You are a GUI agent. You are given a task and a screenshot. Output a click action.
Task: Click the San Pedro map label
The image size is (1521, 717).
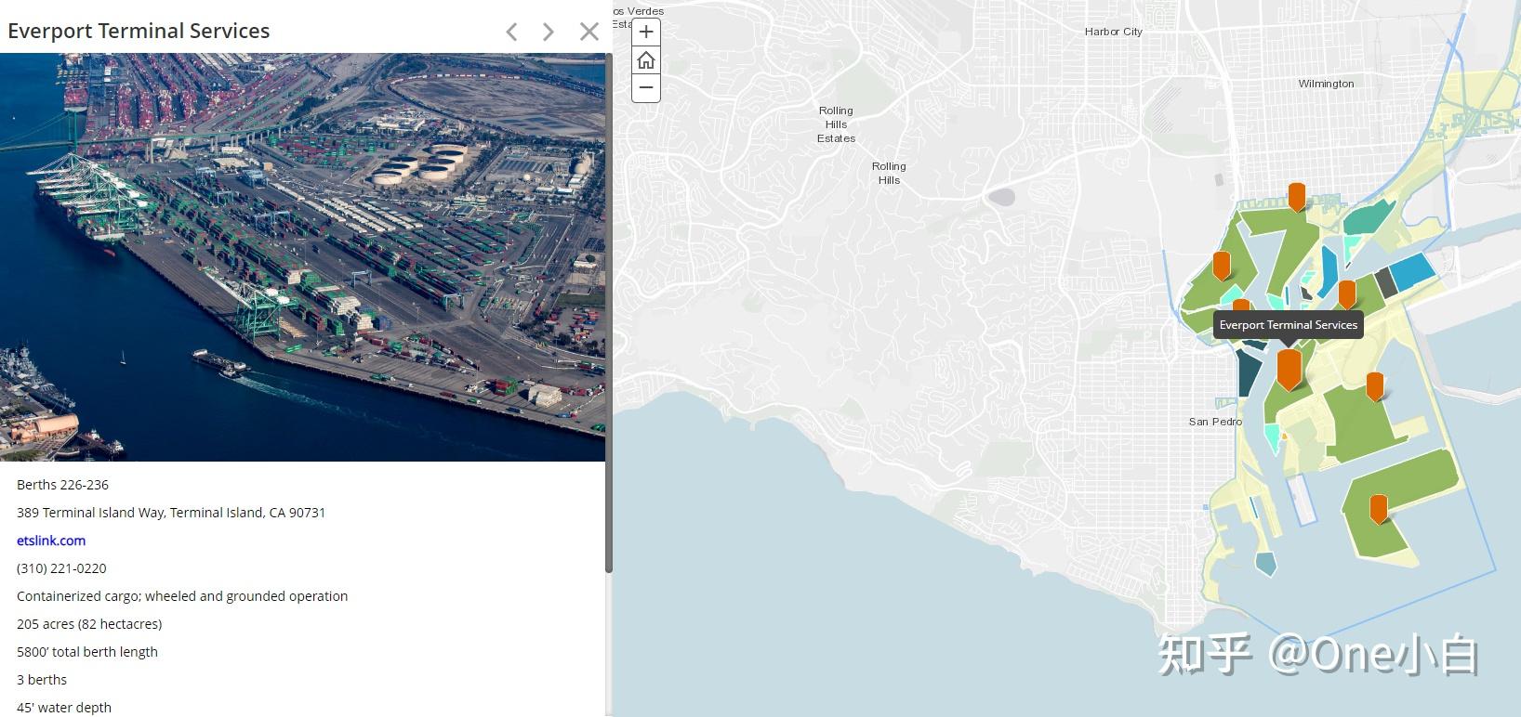(1215, 422)
